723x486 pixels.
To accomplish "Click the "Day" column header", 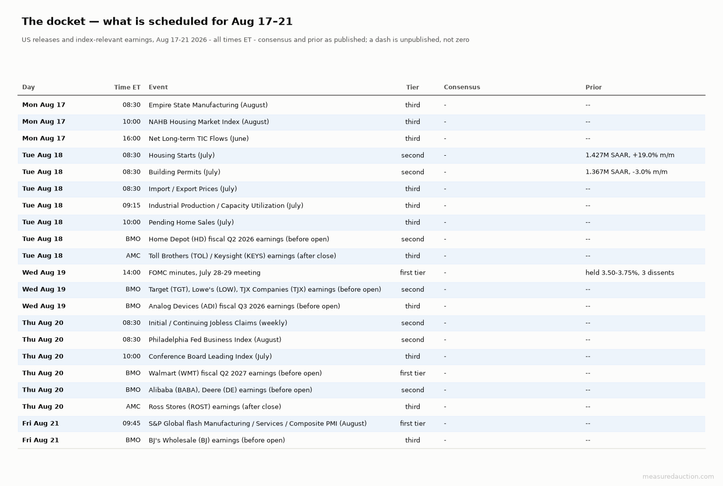I will click(28, 87).
